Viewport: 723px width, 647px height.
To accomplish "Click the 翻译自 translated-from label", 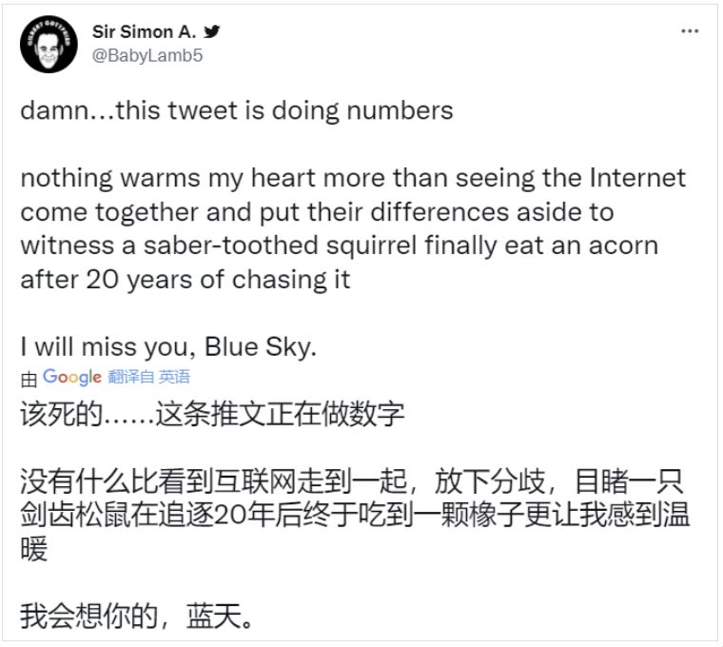I will (130, 378).
